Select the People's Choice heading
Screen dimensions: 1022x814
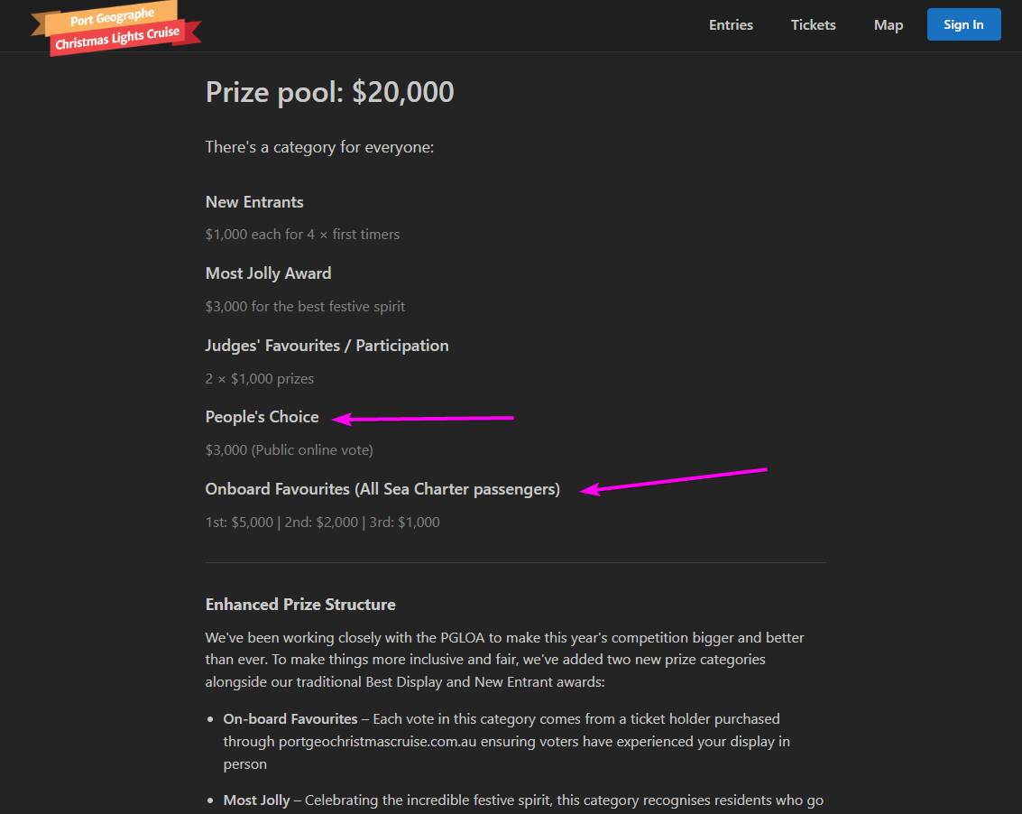pyautogui.click(x=262, y=417)
